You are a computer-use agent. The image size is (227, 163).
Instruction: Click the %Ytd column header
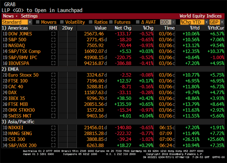pos(195,28)
